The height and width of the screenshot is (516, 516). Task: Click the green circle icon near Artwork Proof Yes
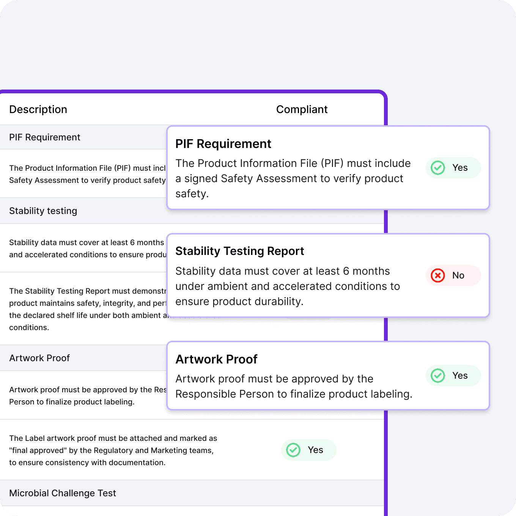coord(437,376)
